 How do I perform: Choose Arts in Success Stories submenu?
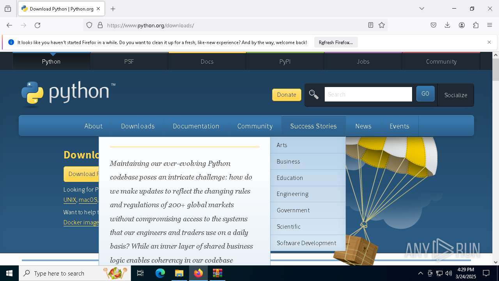tap(308, 145)
